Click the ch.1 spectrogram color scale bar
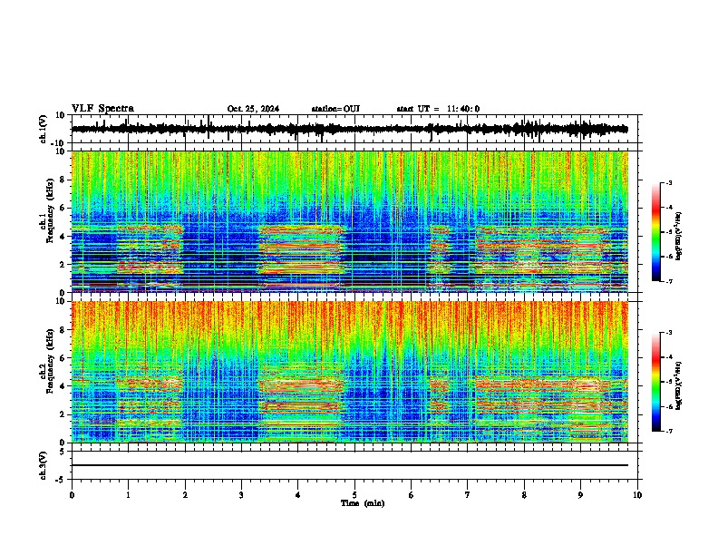The width and height of the screenshot is (718, 555). (655, 232)
